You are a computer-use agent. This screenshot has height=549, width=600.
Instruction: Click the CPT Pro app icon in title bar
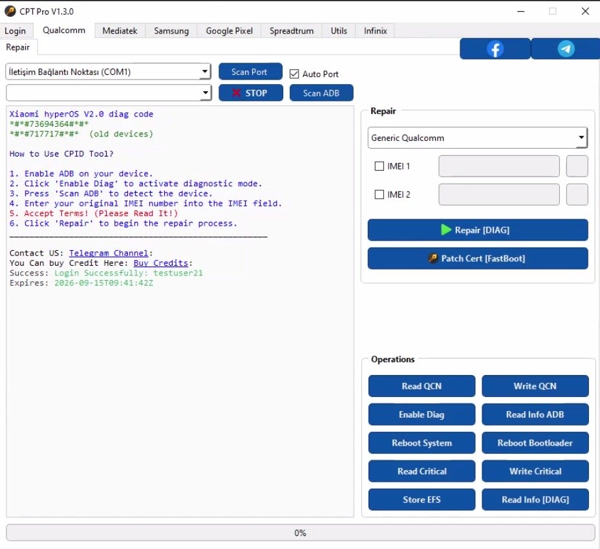(10, 11)
